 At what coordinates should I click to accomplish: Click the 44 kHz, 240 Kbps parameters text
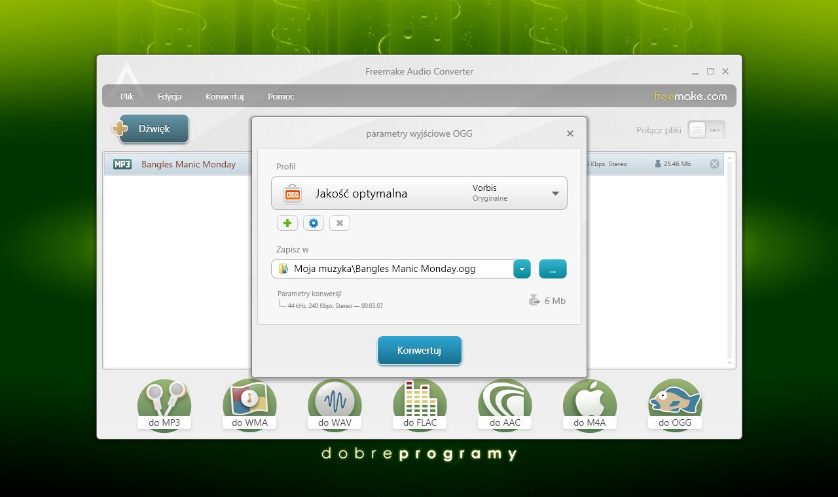pyautogui.click(x=335, y=306)
